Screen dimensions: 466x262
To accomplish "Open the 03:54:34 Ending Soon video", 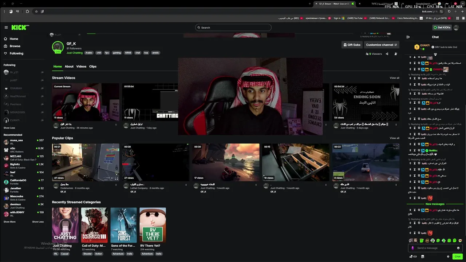I will [x=366, y=102].
